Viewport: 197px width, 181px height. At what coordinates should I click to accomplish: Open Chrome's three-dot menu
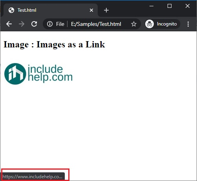click(188, 24)
